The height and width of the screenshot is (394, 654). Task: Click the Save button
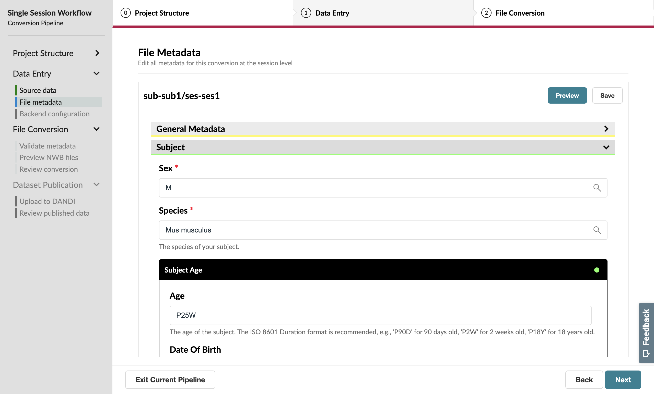click(607, 95)
